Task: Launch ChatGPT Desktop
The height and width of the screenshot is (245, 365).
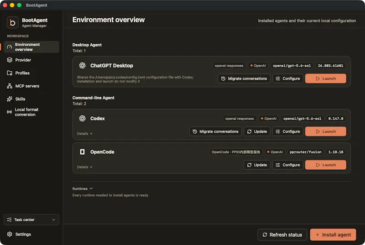Action: pyautogui.click(x=326, y=78)
